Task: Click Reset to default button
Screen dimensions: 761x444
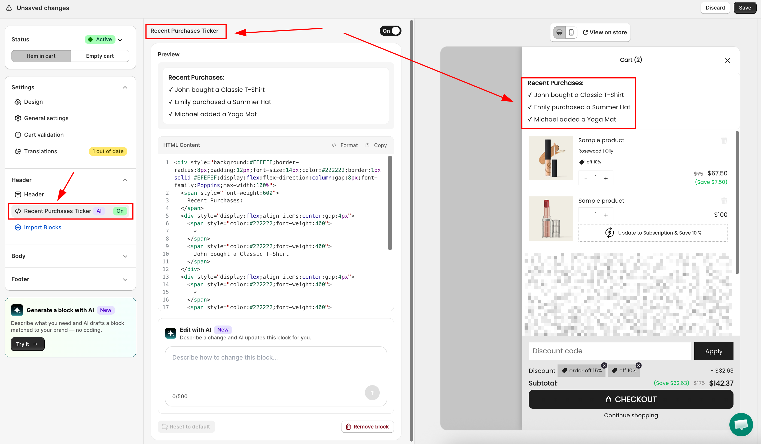Action: pyautogui.click(x=186, y=427)
